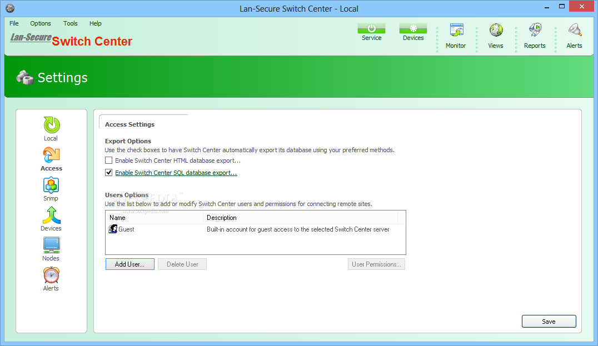Click the Settings gear icon in banner
598x346 pixels.
point(25,77)
